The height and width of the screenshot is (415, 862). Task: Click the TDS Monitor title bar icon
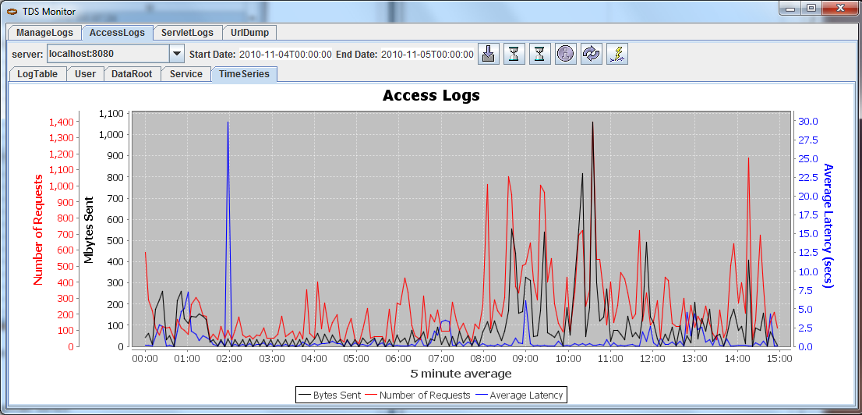12,9
